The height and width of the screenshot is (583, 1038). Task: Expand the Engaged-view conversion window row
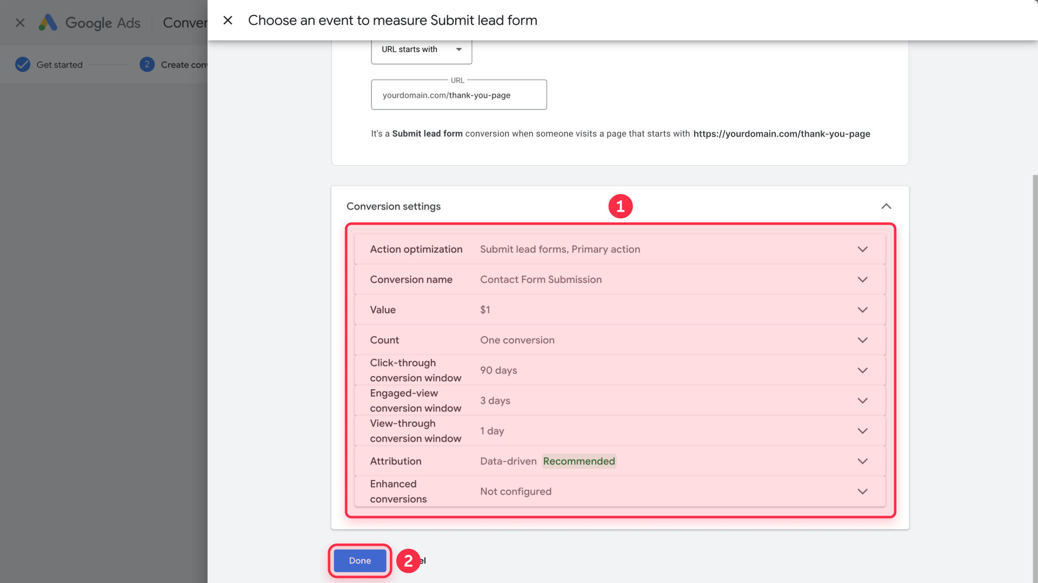(862, 401)
